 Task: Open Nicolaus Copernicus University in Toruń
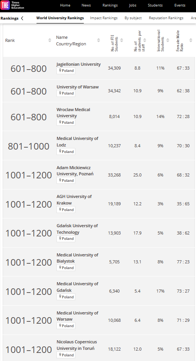coord(77,345)
